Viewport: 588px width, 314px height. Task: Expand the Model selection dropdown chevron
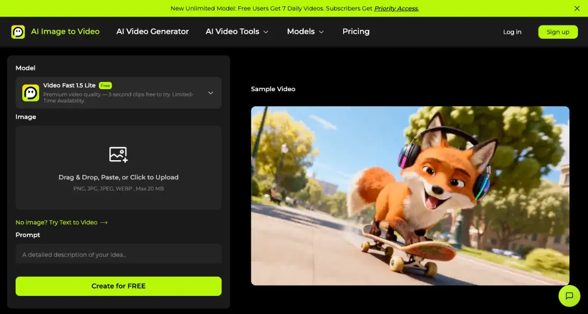211,93
